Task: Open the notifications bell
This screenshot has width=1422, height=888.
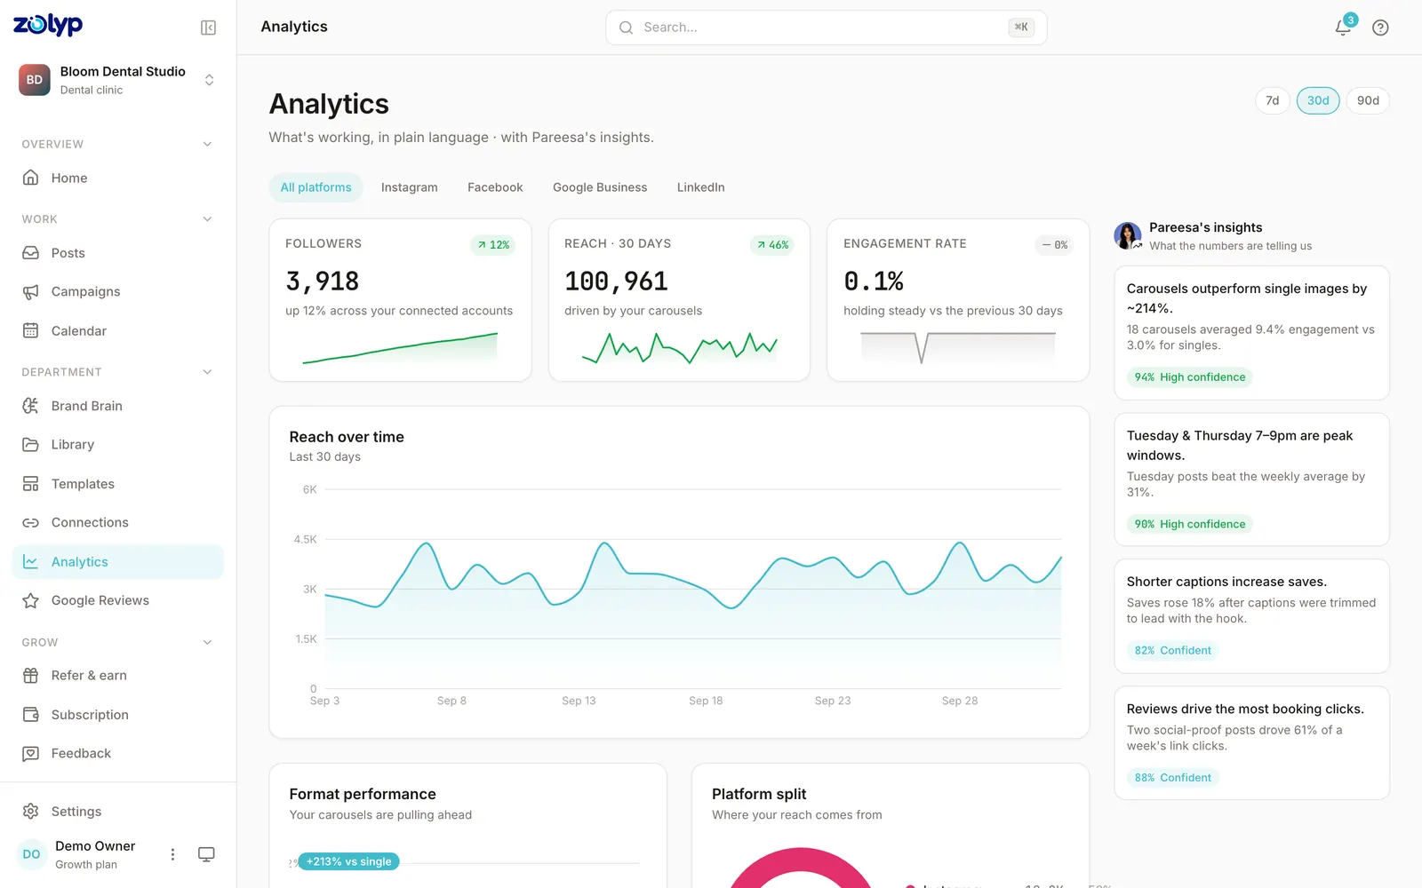Action: pos(1343,28)
